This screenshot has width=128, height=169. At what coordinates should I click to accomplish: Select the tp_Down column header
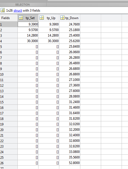pyautogui.click(x=70, y=18)
